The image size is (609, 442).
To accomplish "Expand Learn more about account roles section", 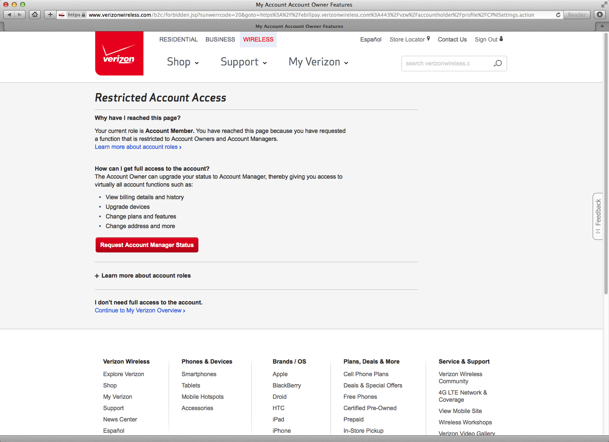I will (143, 276).
